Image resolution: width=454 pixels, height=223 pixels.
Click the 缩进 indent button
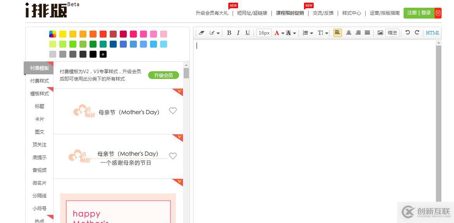392,33
